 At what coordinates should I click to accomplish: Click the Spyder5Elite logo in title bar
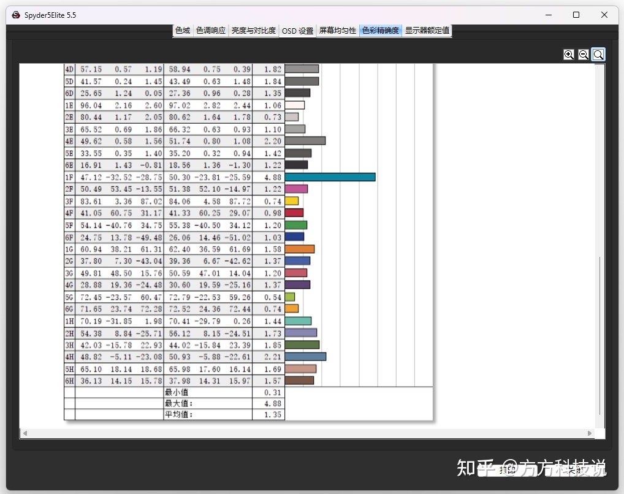click(16, 15)
